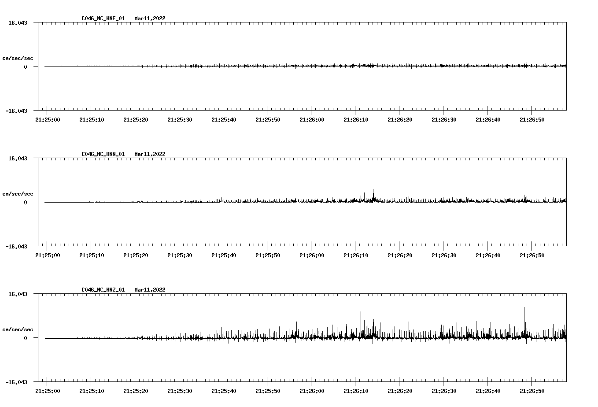Click the 21:25:10 time label on the HNZ axis
The height and width of the screenshot is (407, 598).
coord(92,391)
